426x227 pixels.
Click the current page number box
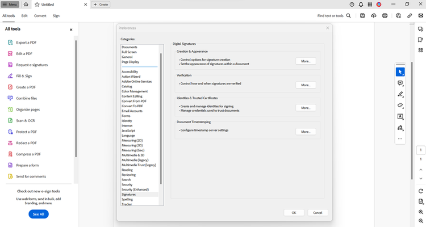420,150
